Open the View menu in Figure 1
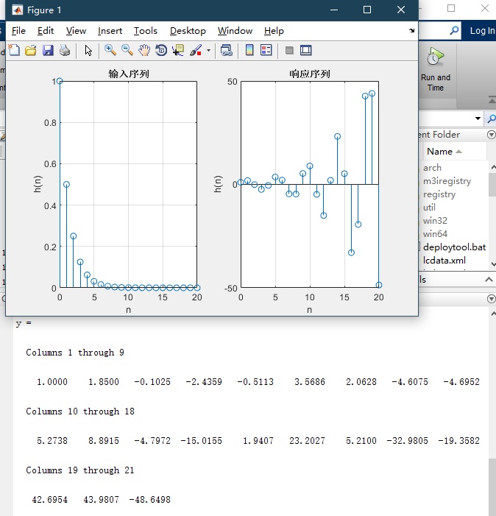Viewport: 496px width, 516px height. coord(76,31)
